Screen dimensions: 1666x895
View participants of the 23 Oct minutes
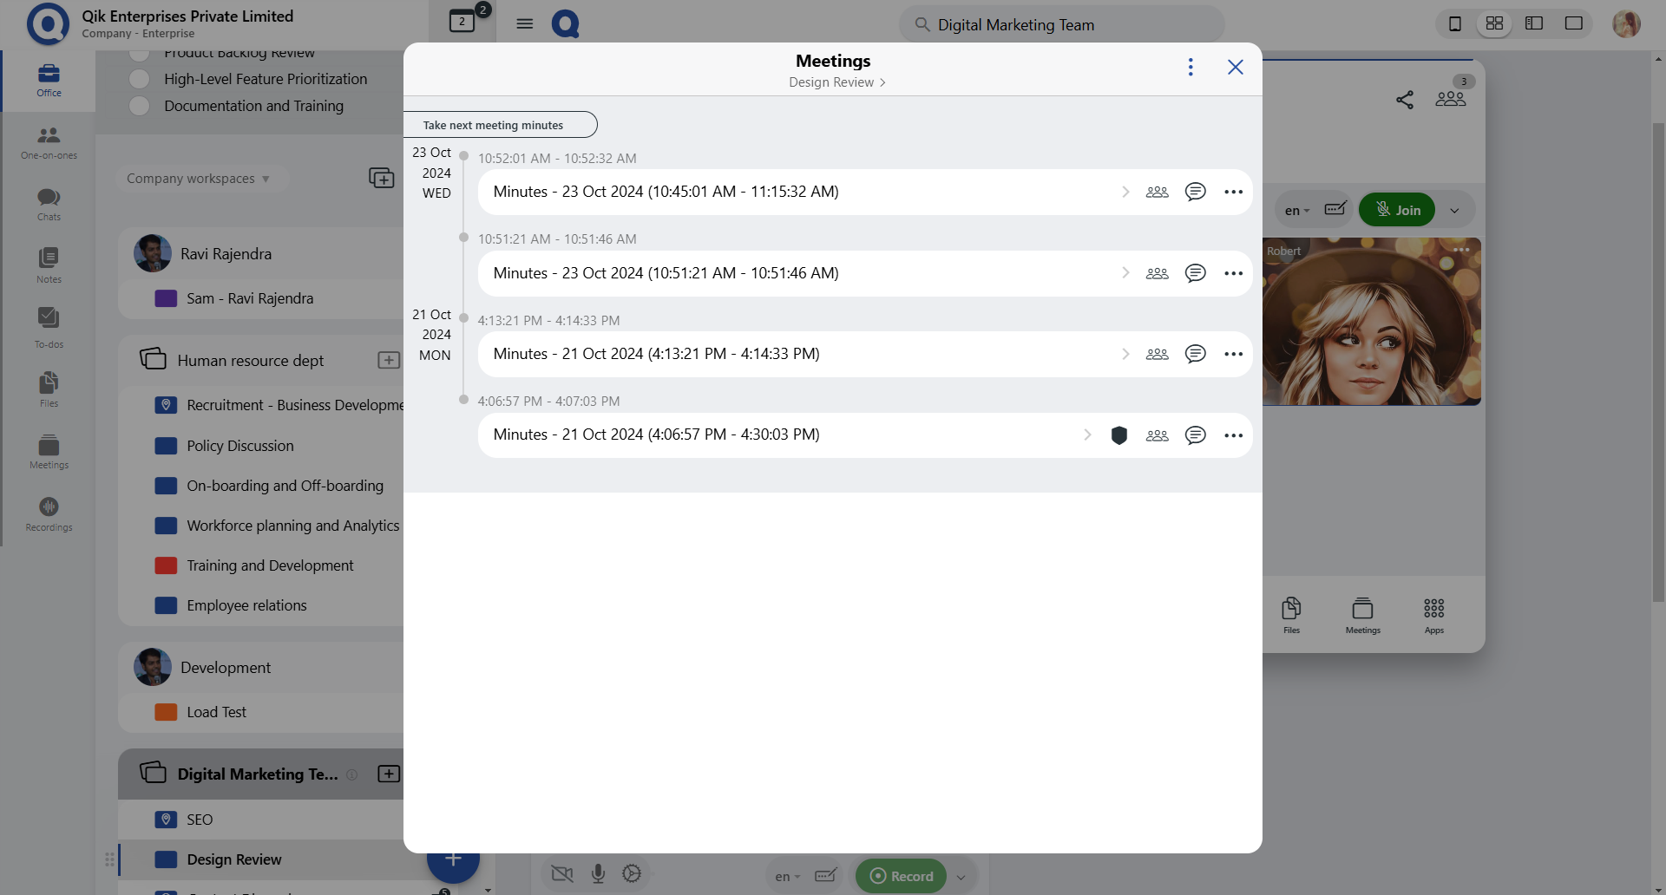click(1158, 192)
